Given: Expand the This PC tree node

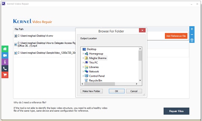Looking at the screenshot, I should pyautogui.click(x=83, y=63).
